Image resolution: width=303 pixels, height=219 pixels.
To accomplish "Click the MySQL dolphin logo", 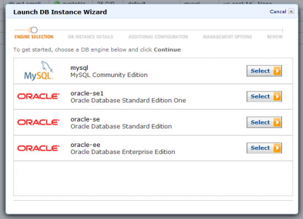I will pos(39,71).
